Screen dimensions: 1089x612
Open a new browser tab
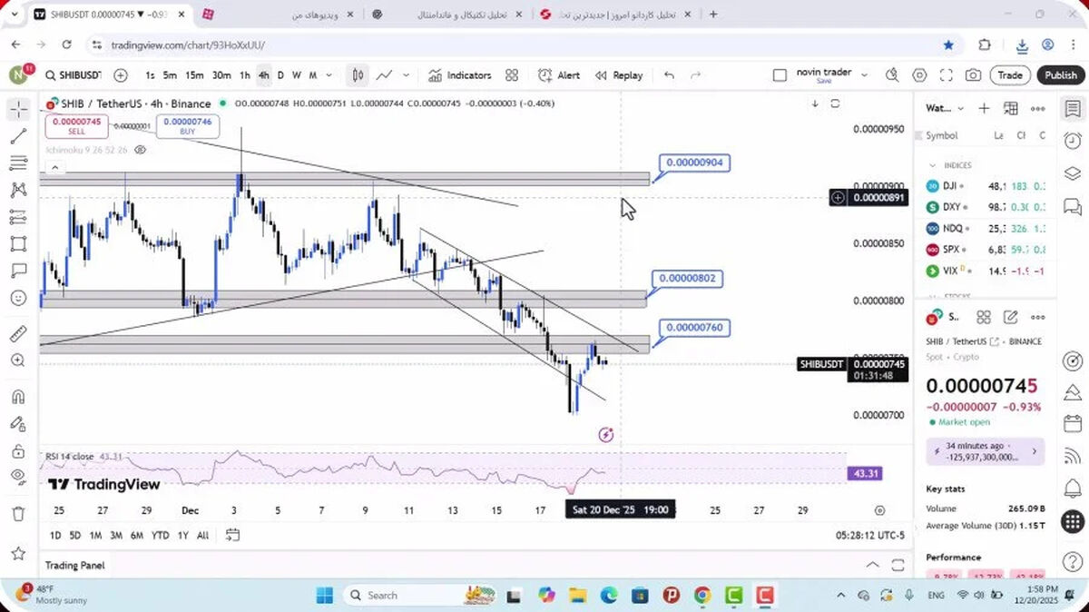click(713, 14)
